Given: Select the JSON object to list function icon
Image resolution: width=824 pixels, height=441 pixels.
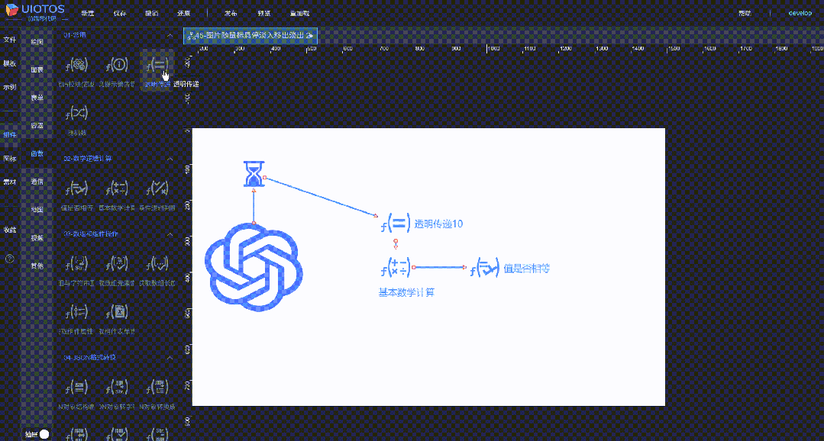Looking at the screenshot, I should 157,388.
